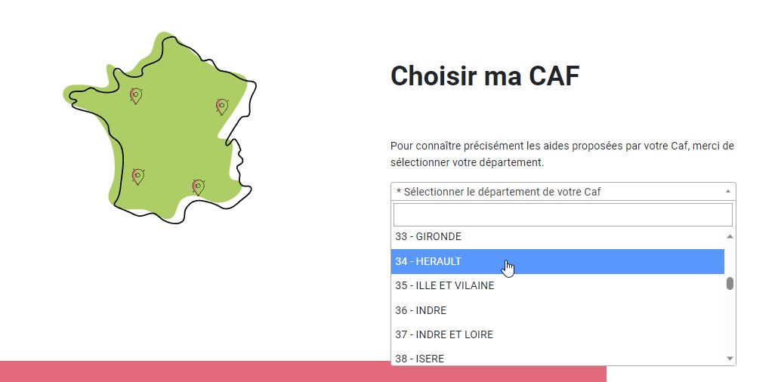Click the green France map illustration
This screenshot has height=382, width=781.
[x=159, y=128]
